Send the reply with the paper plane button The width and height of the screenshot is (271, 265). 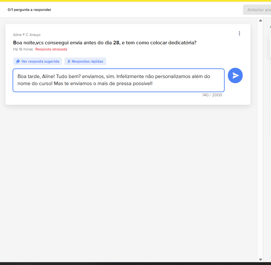tap(235, 75)
